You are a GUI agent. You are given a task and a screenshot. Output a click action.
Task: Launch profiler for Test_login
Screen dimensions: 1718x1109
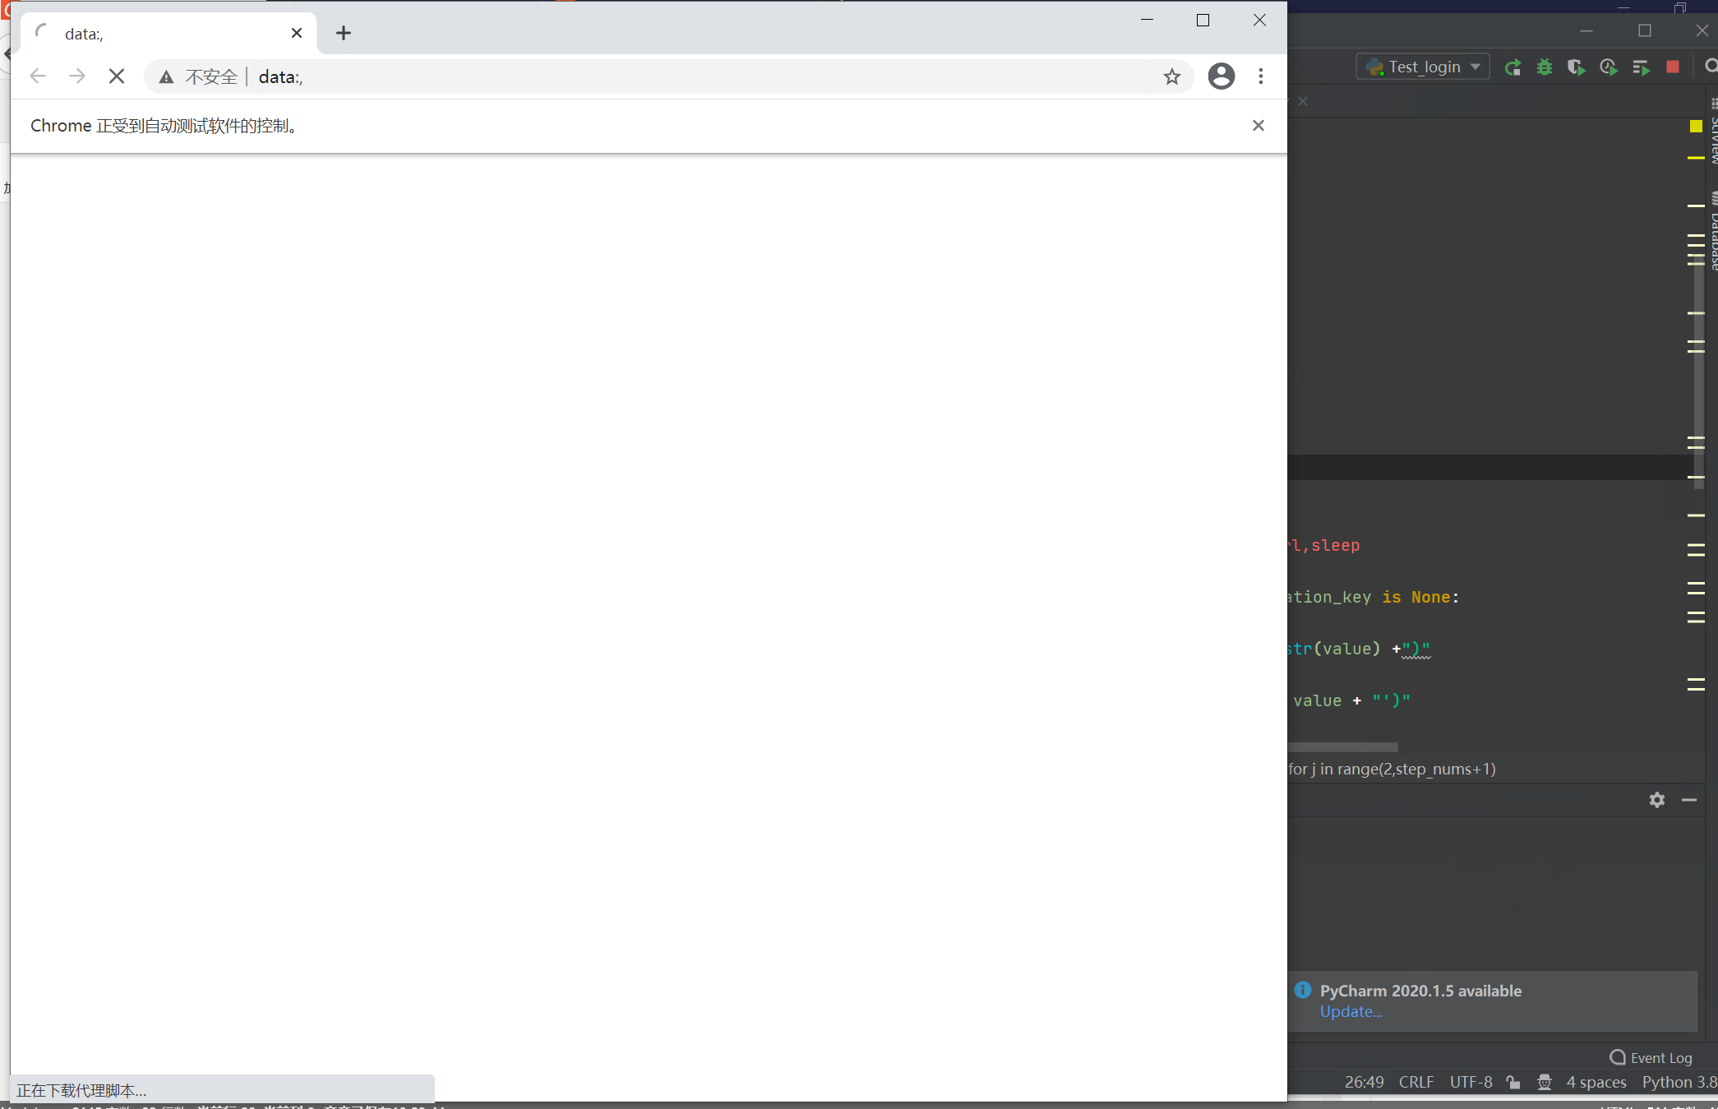click(1609, 67)
